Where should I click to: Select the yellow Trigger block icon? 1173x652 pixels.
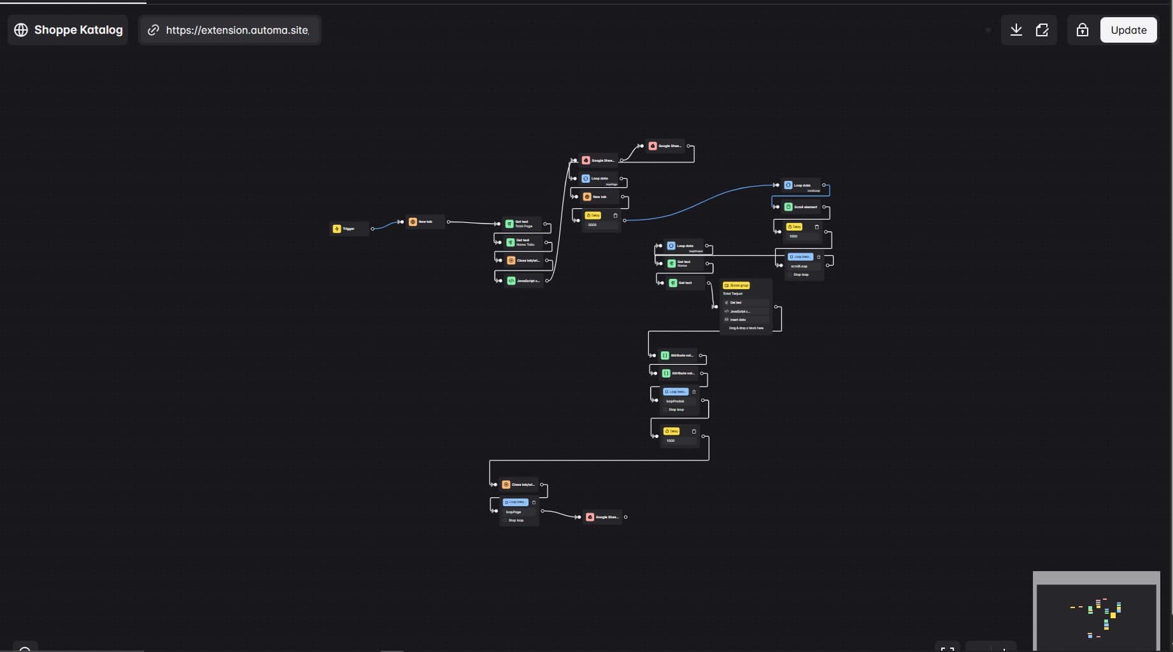(337, 229)
